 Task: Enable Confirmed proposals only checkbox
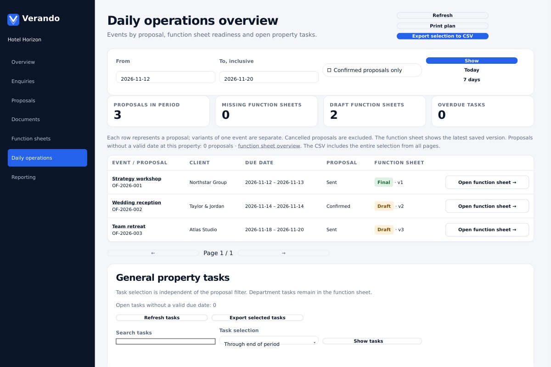[329, 70]
